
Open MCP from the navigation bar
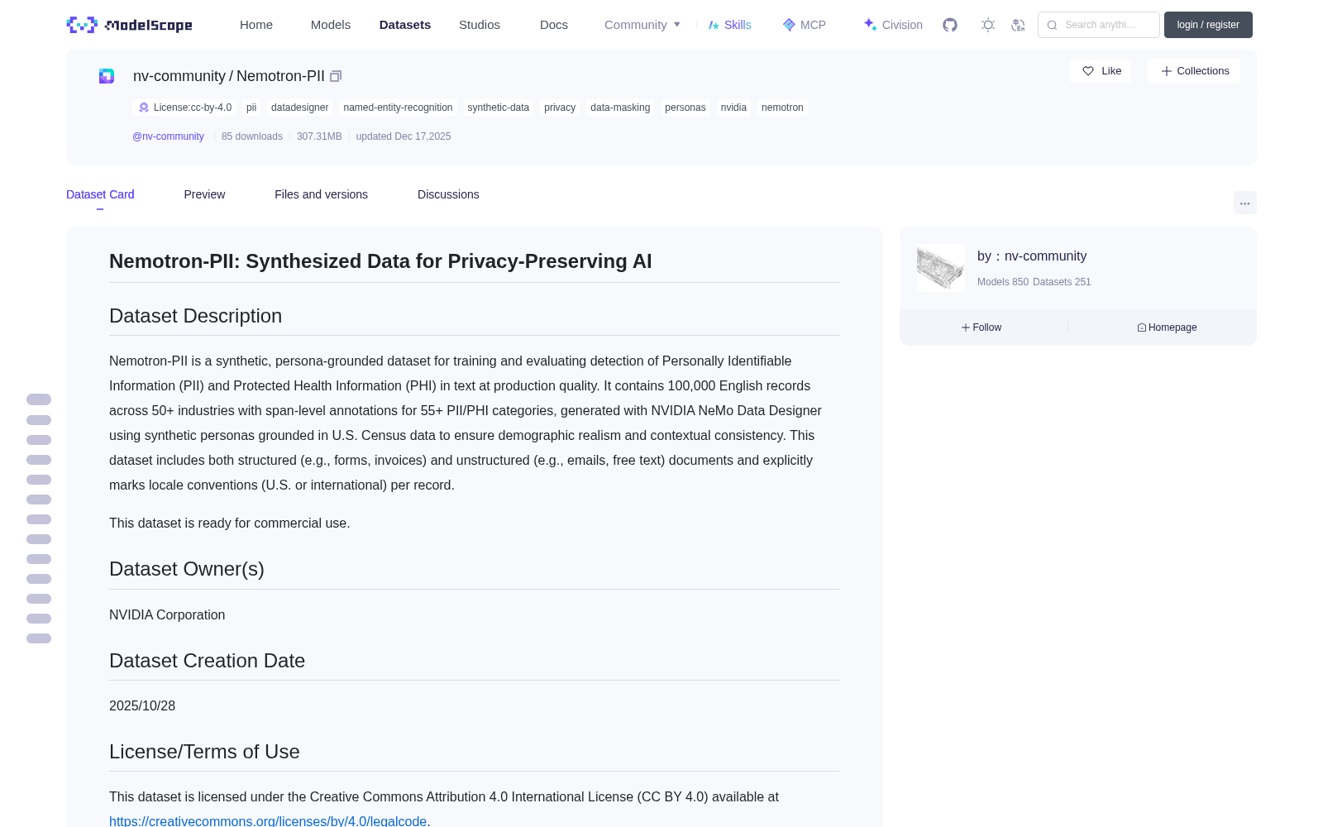click(x=805, y=25)
